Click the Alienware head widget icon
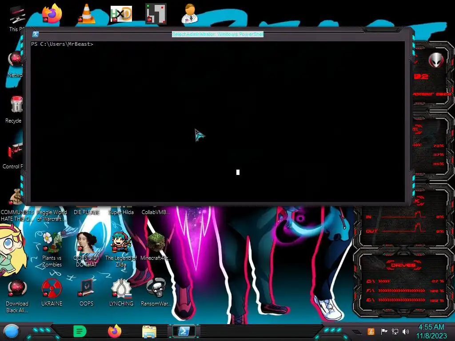455x341 pixels. [x=436, y=60]
